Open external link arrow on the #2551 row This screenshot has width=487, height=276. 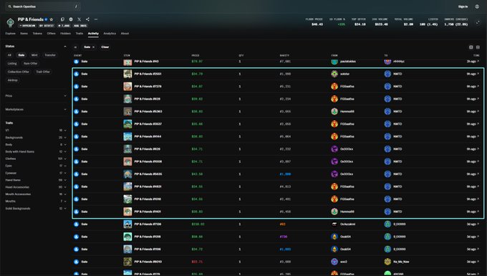478,74
